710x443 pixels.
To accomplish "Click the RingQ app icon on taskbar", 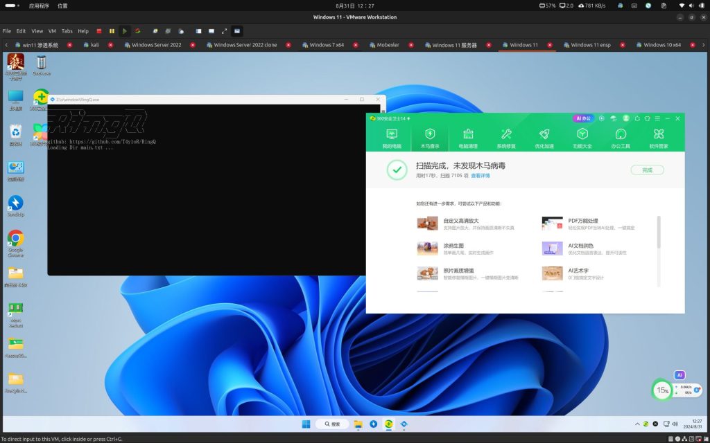I will point(404,424).
